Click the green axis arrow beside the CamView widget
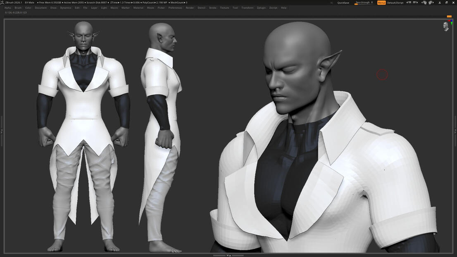 (x=452, y=23)
